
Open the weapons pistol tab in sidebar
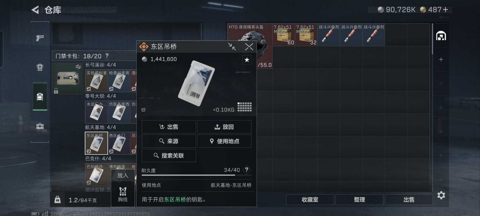(x=40, y=38)
